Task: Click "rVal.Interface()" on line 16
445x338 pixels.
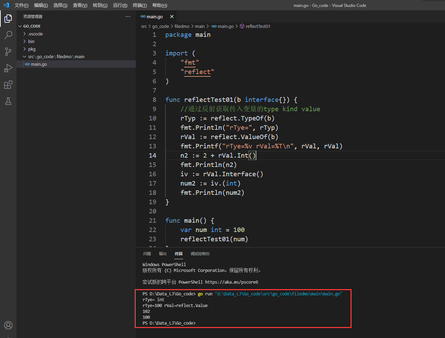Action: tap(233, 174)
